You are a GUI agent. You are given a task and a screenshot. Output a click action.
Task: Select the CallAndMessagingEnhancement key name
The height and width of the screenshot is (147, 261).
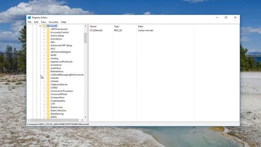click(67, 75)
